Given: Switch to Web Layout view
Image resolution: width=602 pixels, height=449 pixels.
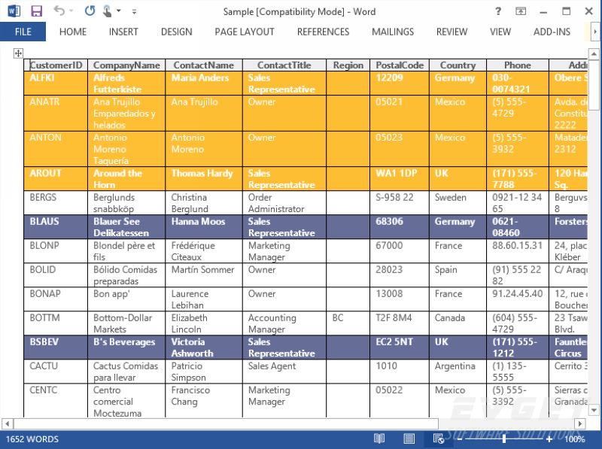Looking at the screenshot, I should pos(439,438).
